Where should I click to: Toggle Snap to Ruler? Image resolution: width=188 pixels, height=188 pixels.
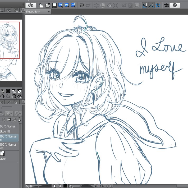tap(145, 5)
